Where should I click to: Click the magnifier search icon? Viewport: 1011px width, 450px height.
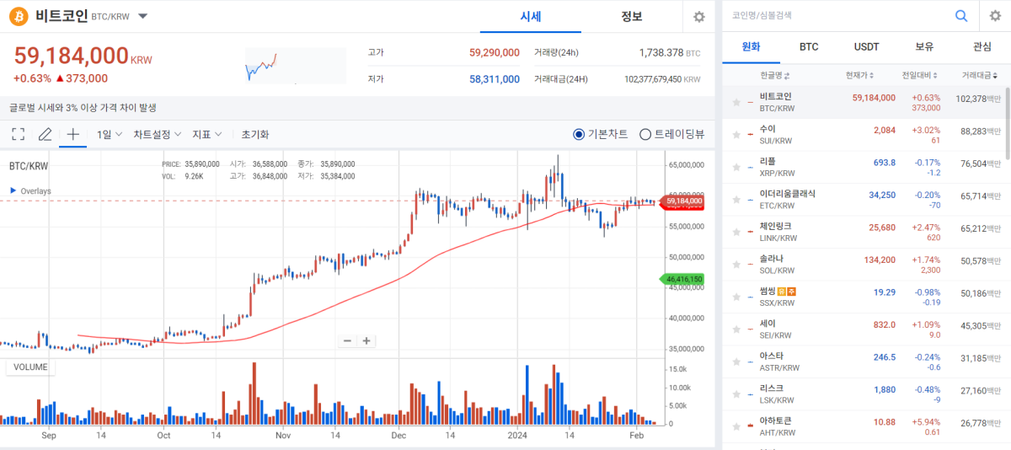click(x=960, y=16)
